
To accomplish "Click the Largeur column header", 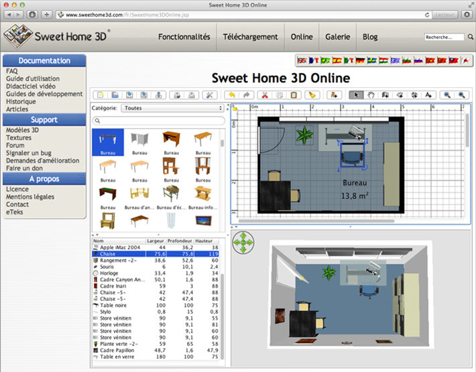I will point(156,241).
